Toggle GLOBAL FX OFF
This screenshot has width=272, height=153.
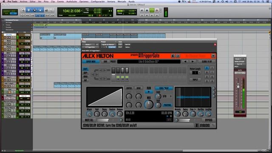tap(207, 62)
